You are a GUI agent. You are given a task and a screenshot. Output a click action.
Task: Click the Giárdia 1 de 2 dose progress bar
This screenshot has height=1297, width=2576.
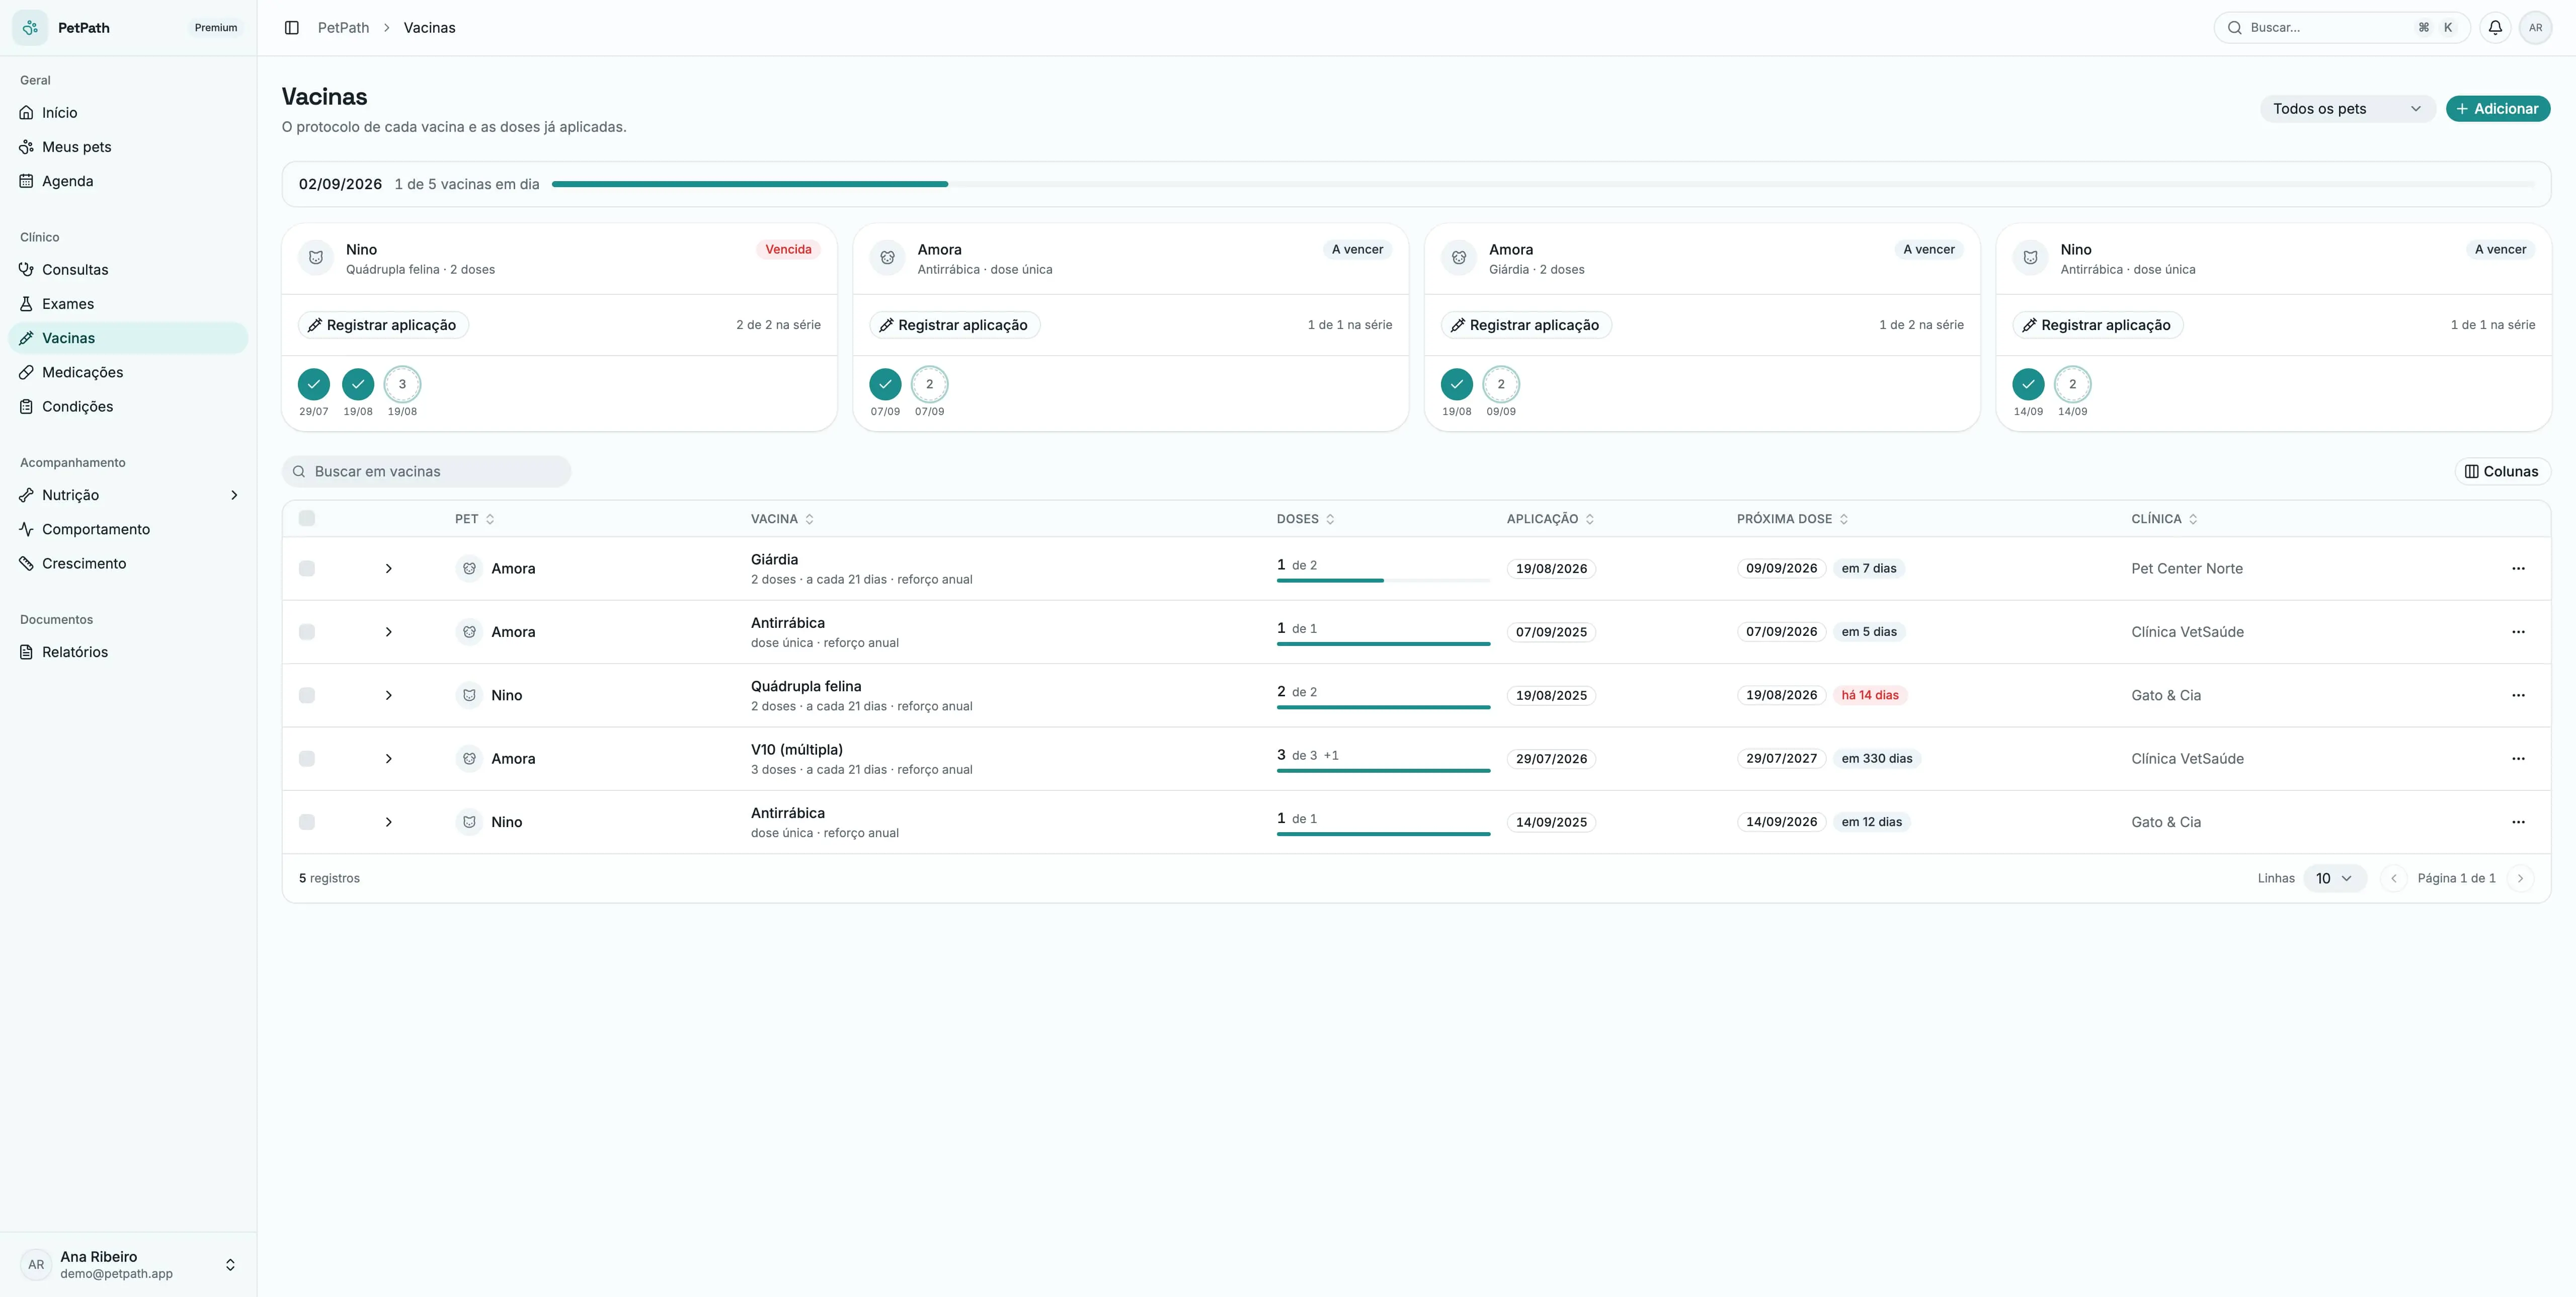(x=1383, y=581)
